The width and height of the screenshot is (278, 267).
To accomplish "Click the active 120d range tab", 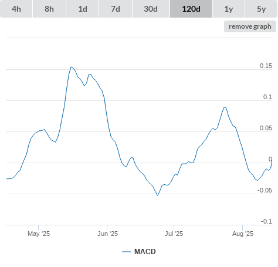I will [x=191, y=9].
